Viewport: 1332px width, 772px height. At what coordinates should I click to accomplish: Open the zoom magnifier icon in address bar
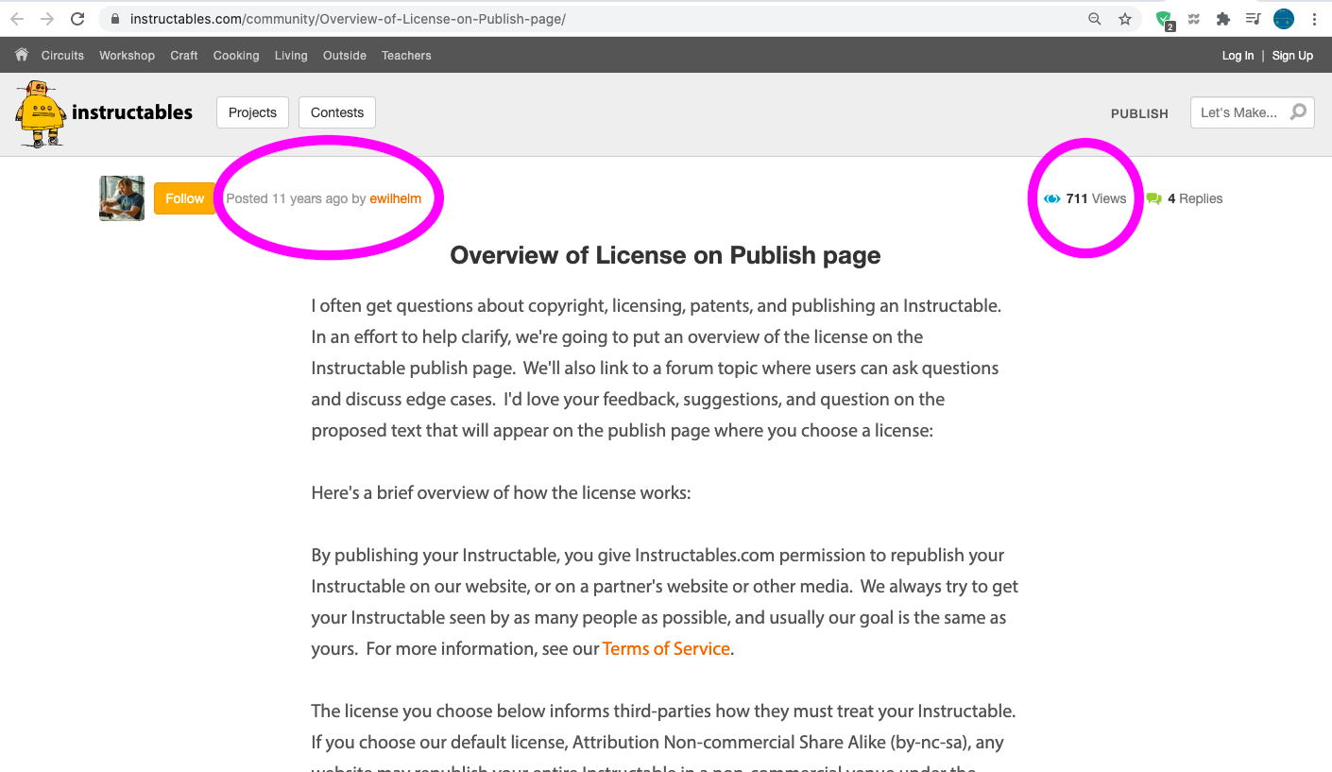click(1095, 19)
